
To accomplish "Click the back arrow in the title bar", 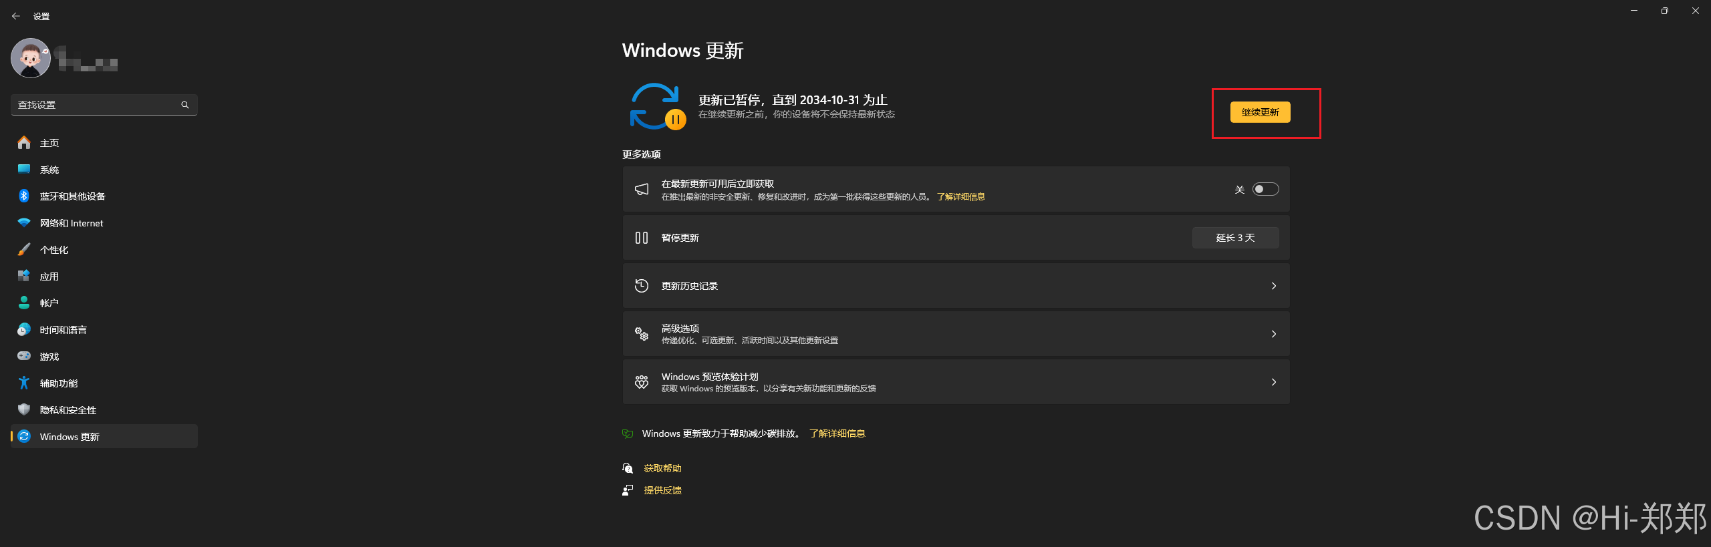I will 16,16.
